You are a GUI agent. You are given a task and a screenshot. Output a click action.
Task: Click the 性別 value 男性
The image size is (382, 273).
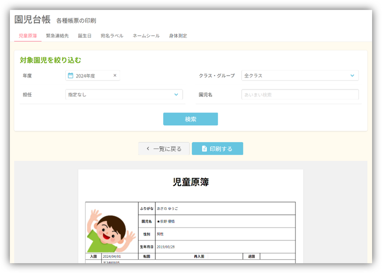click(160, 234)
